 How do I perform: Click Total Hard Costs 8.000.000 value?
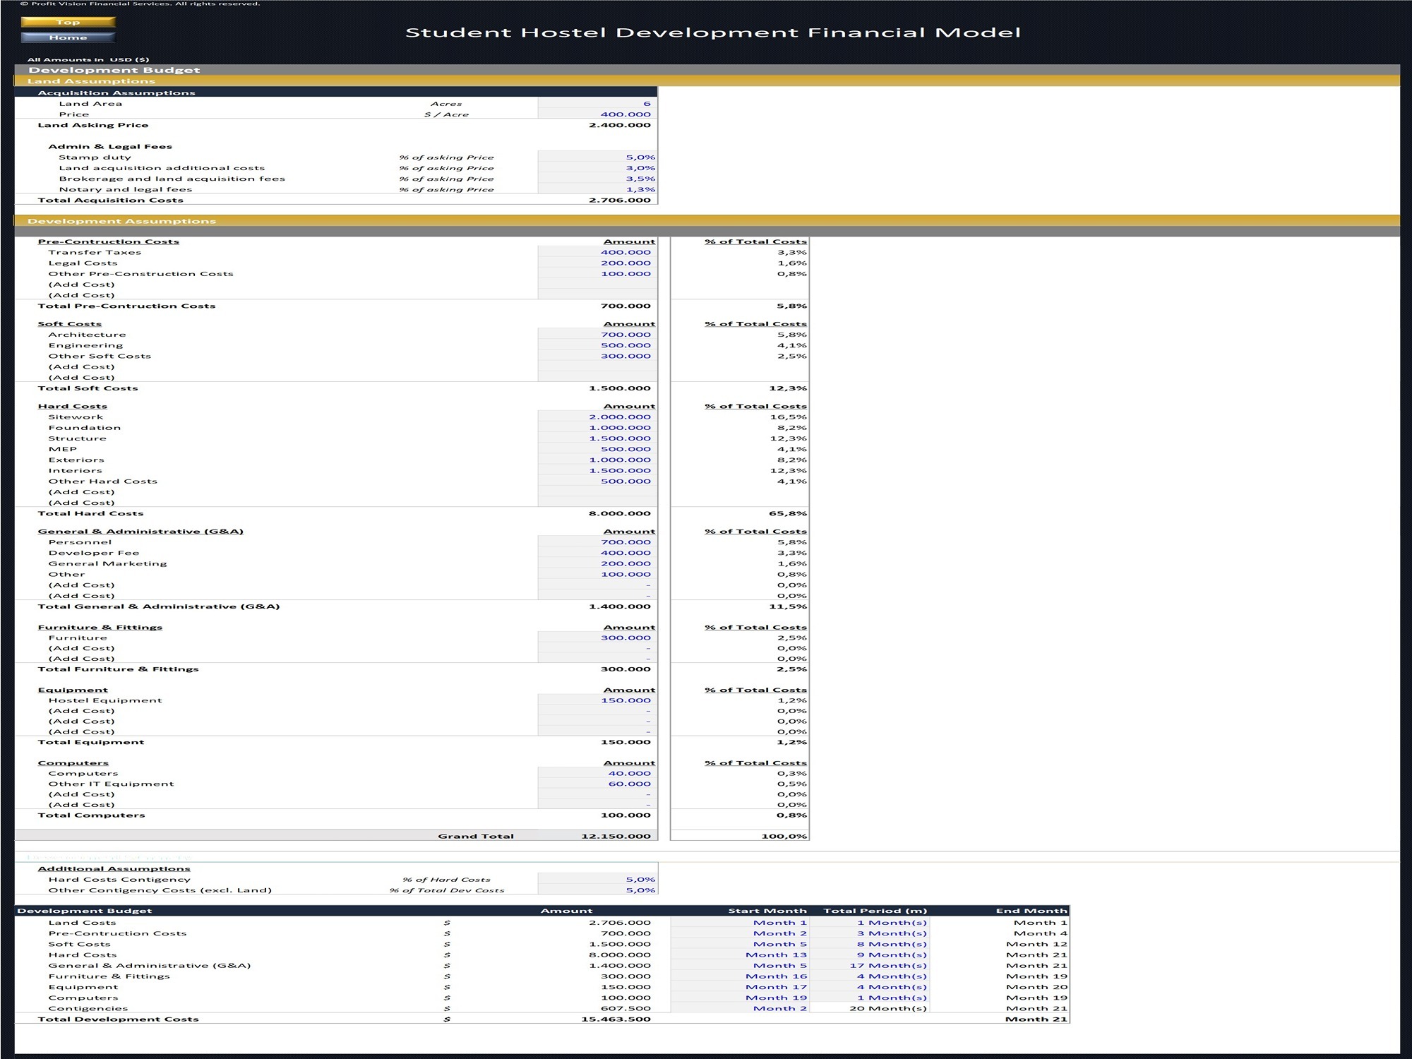click(619, 513)
